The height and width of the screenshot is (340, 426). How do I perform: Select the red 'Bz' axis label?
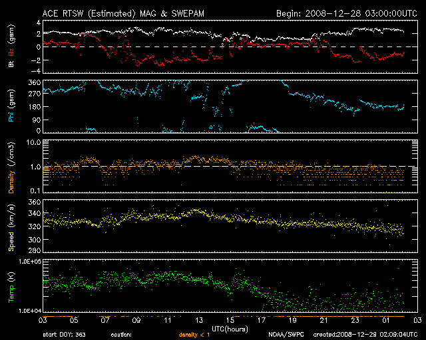point(11,52)
